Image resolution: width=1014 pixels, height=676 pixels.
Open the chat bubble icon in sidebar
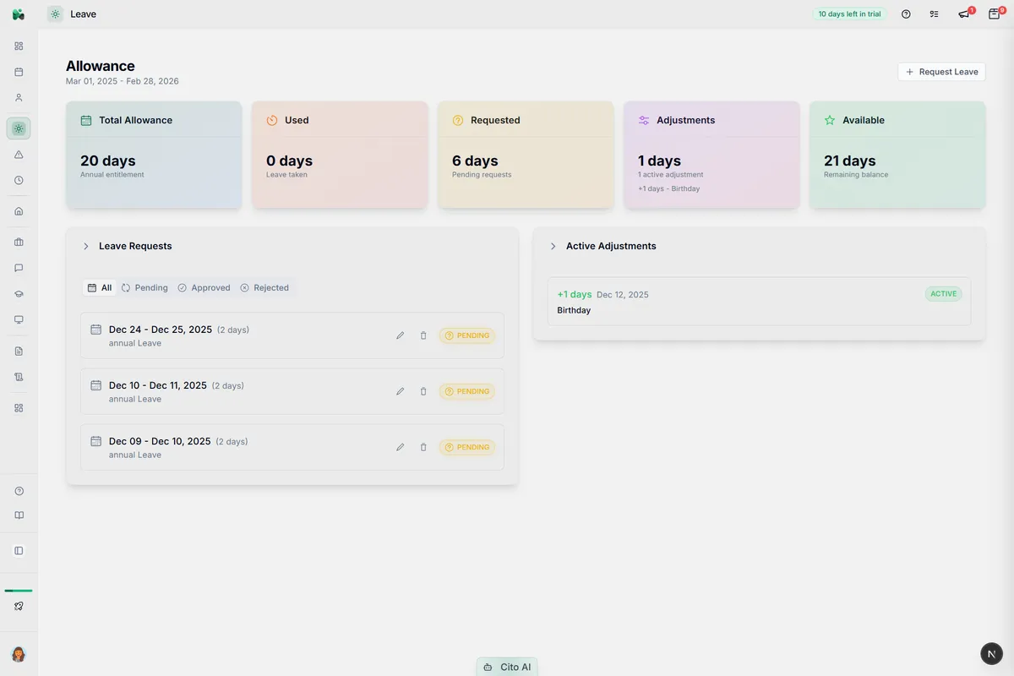pyautogui.click(x=19, y=268)
